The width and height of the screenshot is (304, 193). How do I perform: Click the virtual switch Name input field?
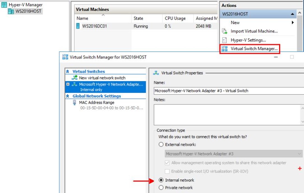[x=229, y=91]
